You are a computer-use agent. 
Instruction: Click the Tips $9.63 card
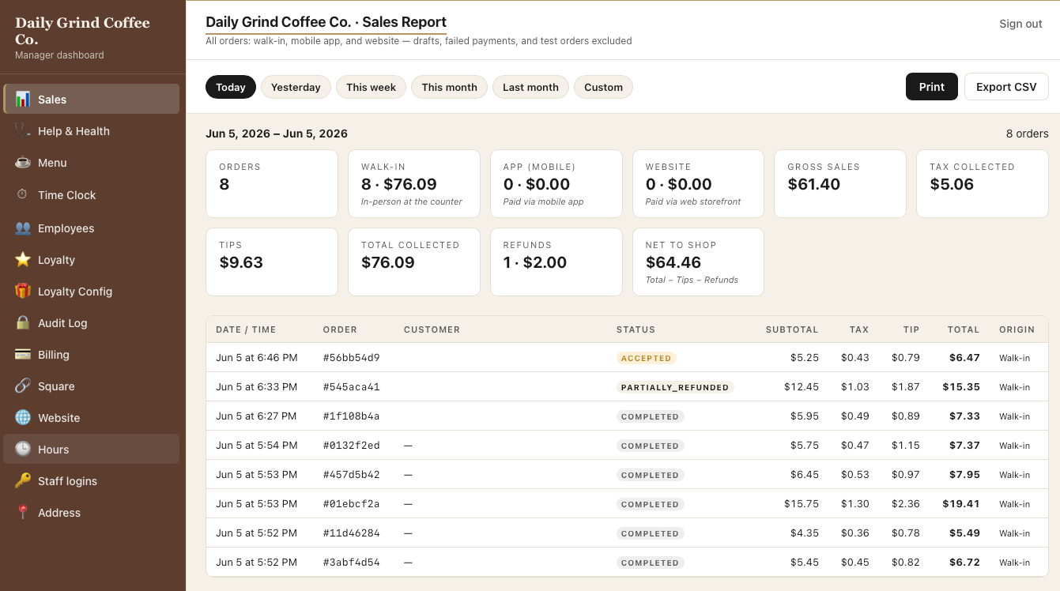click(272, 262)
